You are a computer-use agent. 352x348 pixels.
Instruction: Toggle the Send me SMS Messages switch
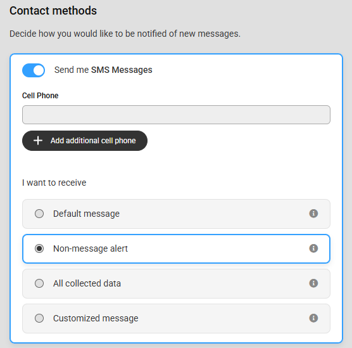(x=34, y=70)
